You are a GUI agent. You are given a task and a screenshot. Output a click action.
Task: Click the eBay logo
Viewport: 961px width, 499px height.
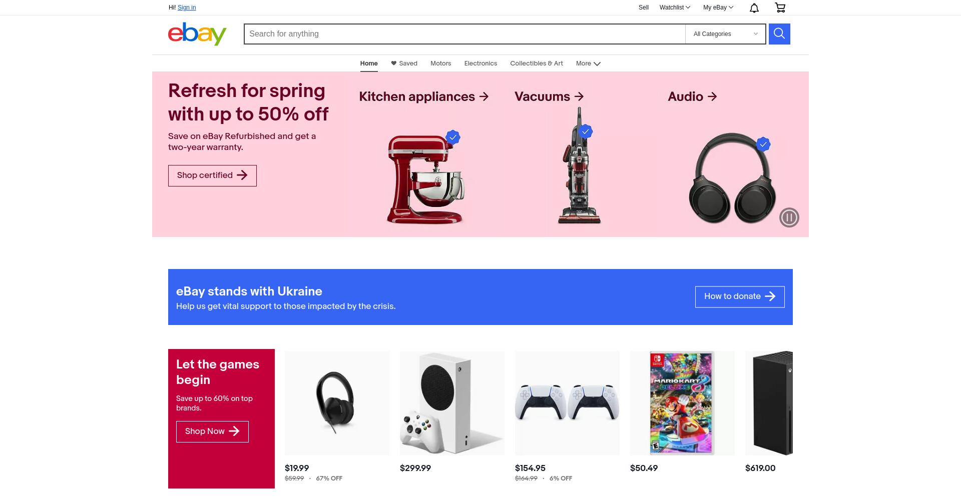(197, 34)
